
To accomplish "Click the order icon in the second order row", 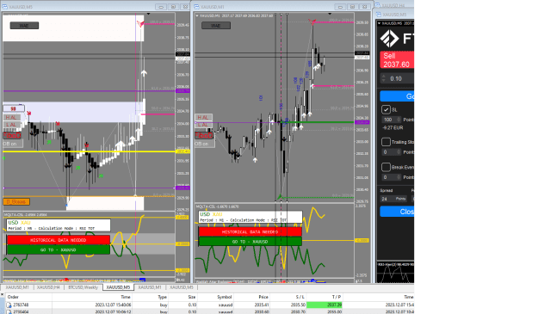I will [9, 311].
